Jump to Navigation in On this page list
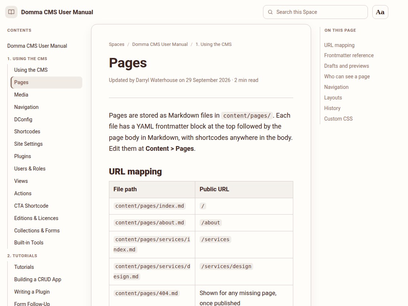The width and height of the screenshot is (408, 306). 336,87
